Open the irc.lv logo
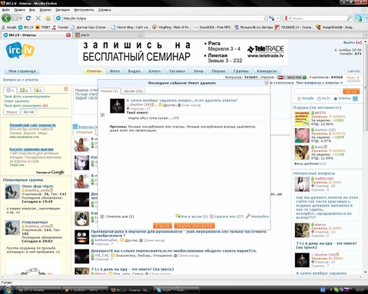 pyautogui.click(x=20, y=51)
